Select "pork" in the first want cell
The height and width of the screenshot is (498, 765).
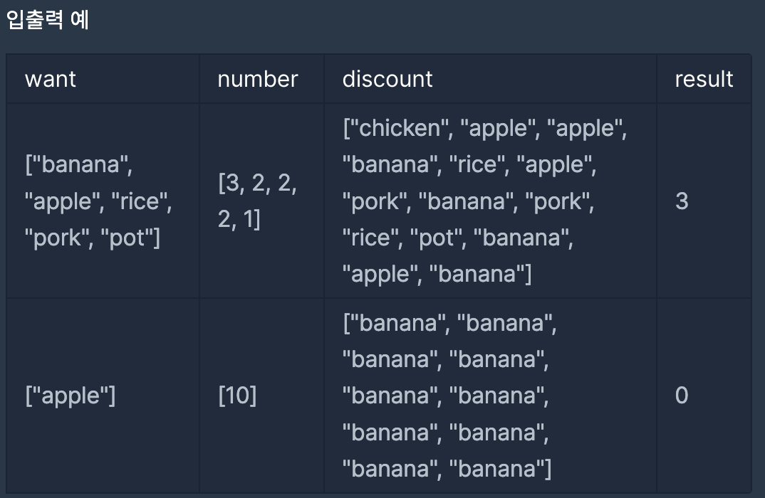[x=60, y=238]
